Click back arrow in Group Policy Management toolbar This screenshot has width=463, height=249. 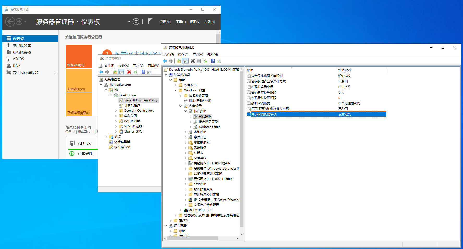(101, 72)
